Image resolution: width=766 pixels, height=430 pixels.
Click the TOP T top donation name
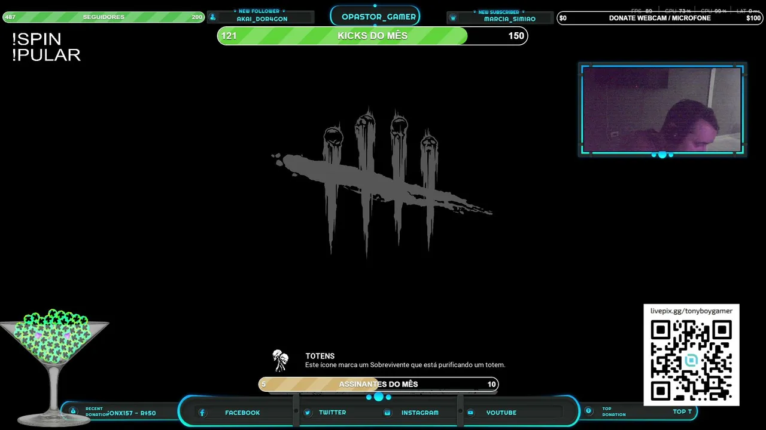tap(682, 411)
